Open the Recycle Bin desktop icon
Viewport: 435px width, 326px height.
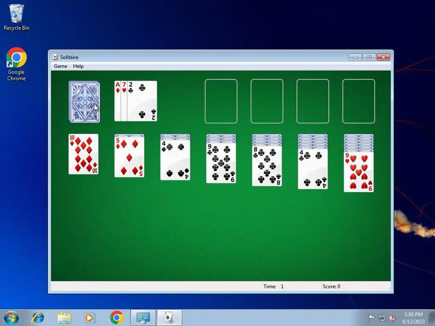click(x=17, y=17)
